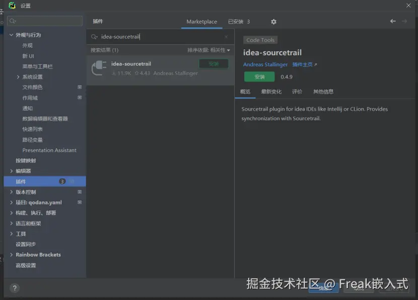Select 快速列表 settings item
Screen dimensions: 418x300
(32, 129)
